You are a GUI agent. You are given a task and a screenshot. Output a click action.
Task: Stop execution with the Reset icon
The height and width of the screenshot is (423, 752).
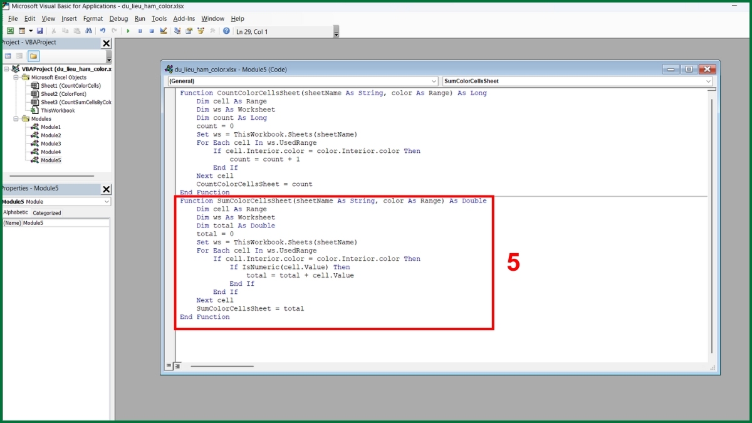pyautogui.click(x=151, y=31)
